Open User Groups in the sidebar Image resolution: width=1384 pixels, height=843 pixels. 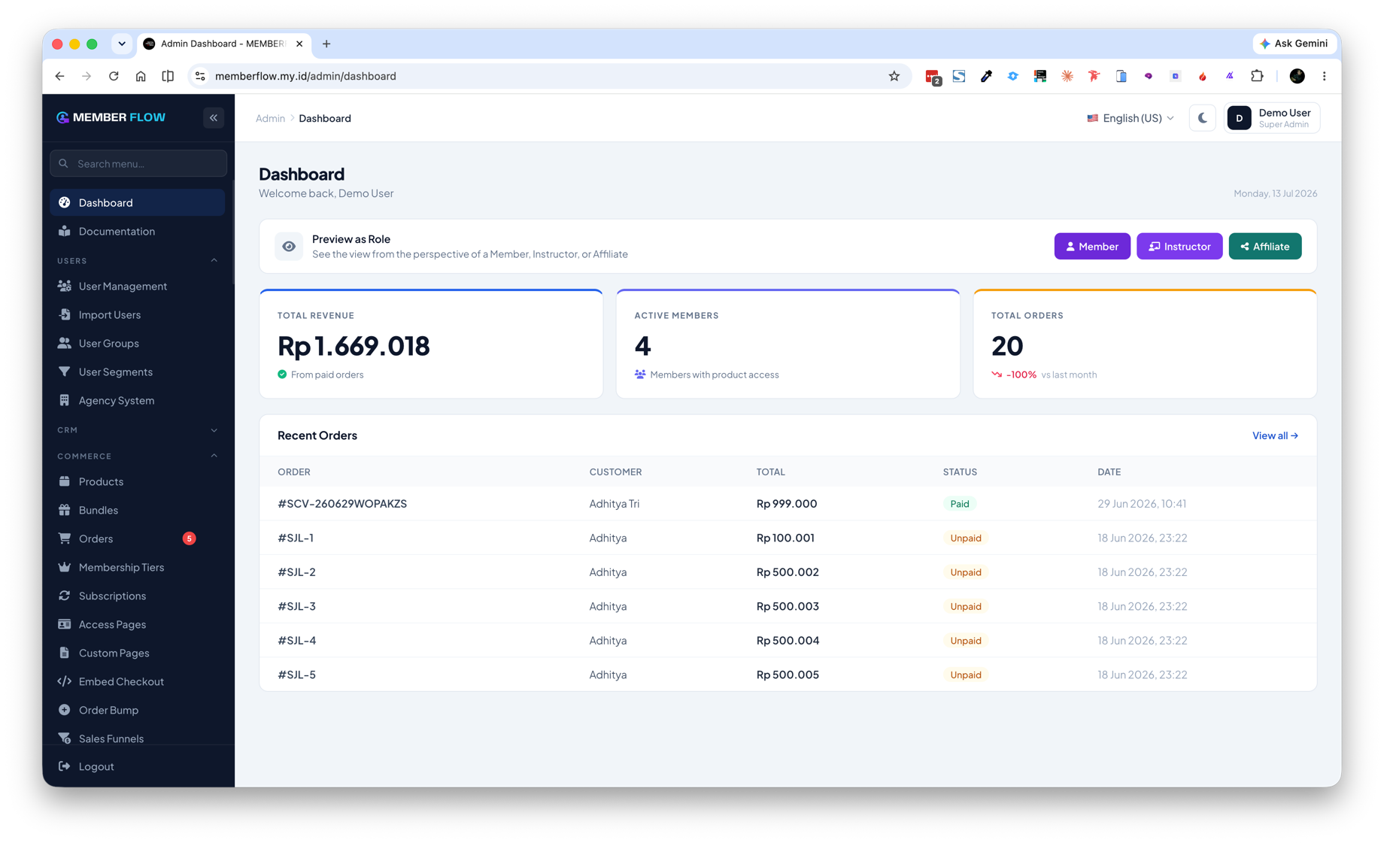pyautogui.click(x=138, y=343)
